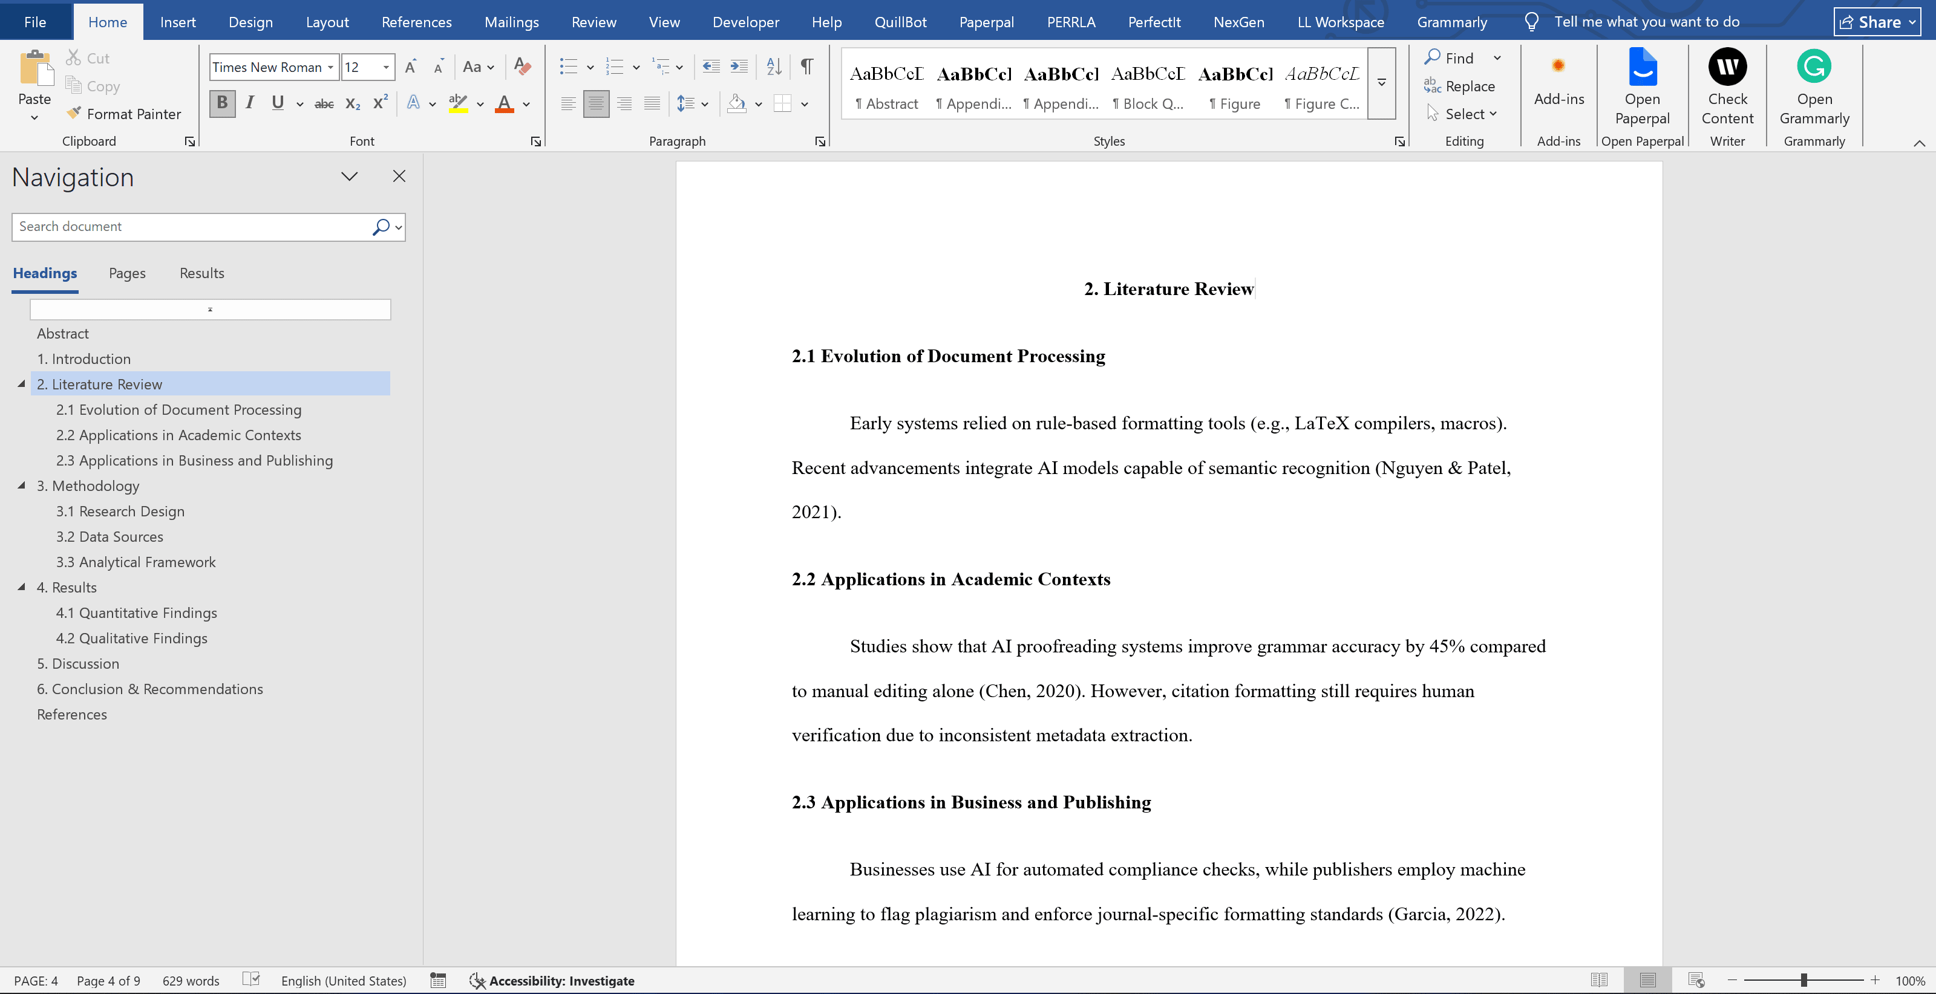The width and height of the screenshot is (1936, 994).
Task: Toggle bold formatting
Action: 221,103
